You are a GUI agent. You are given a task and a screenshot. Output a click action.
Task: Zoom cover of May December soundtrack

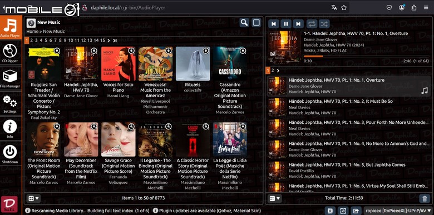pos(94,127)
